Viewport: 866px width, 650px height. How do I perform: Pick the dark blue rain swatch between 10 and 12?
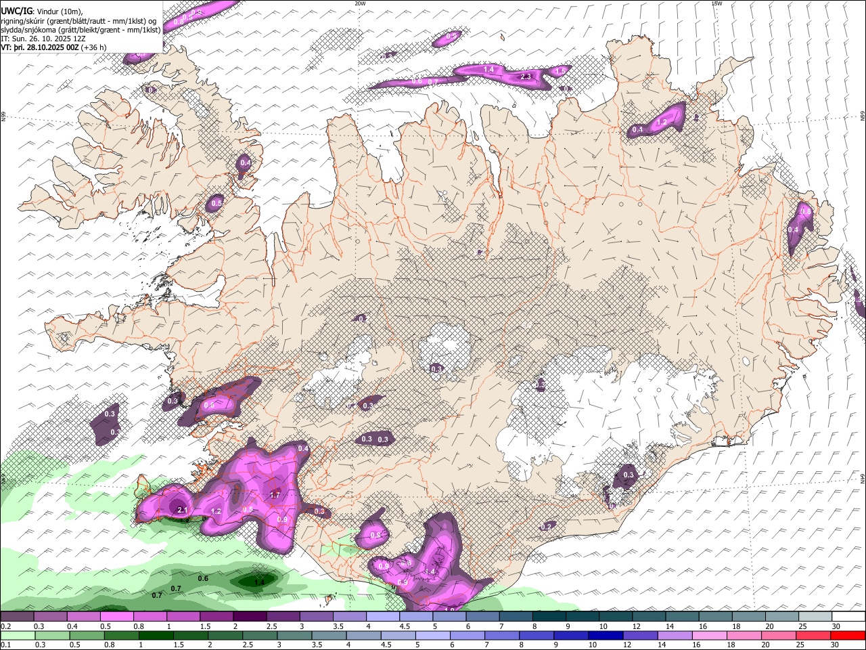tap(606, 635)
